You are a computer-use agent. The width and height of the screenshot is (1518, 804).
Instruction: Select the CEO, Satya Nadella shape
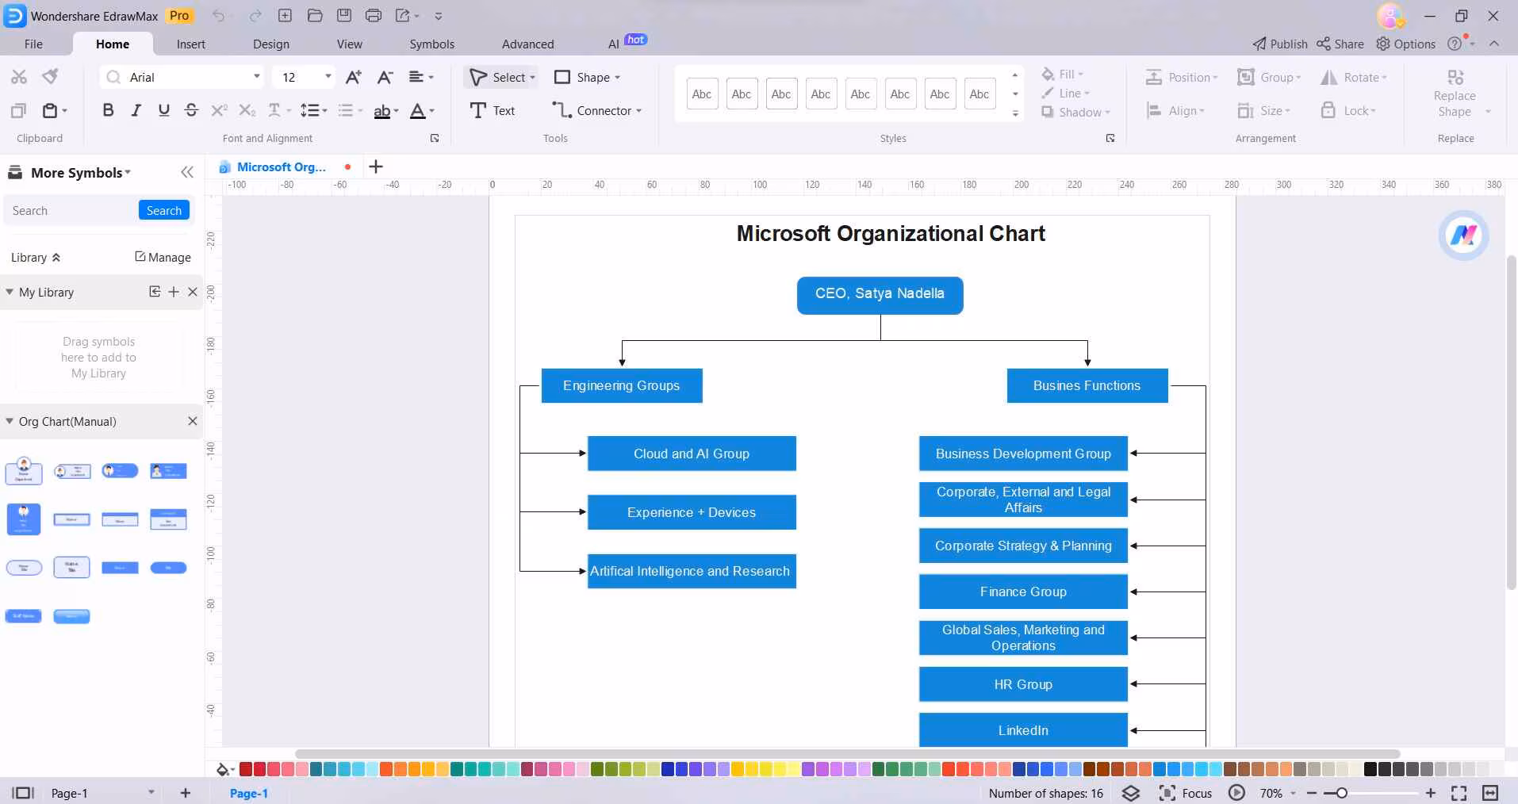tap(880, 295)
